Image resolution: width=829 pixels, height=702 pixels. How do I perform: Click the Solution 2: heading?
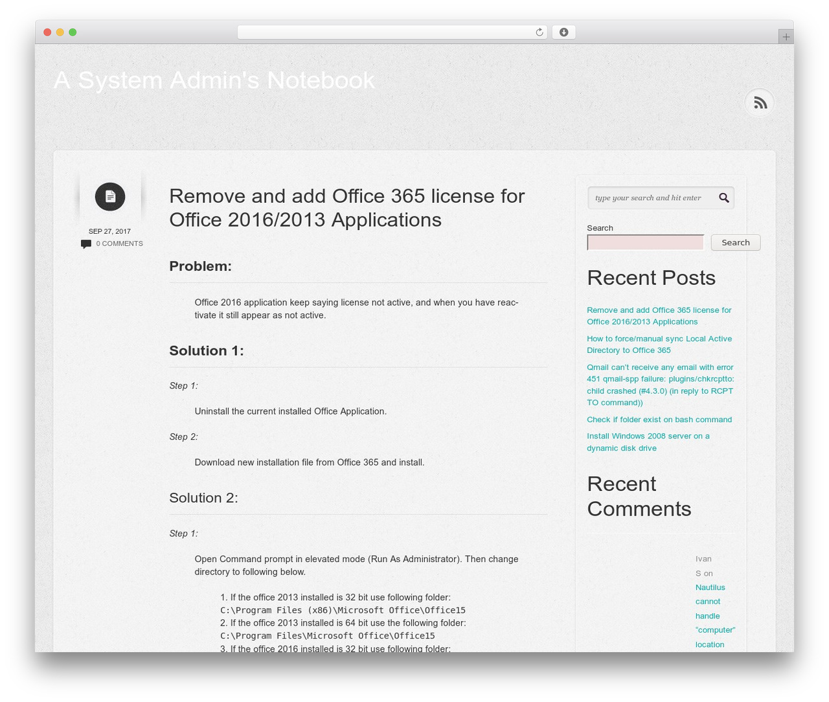(203, 498)
